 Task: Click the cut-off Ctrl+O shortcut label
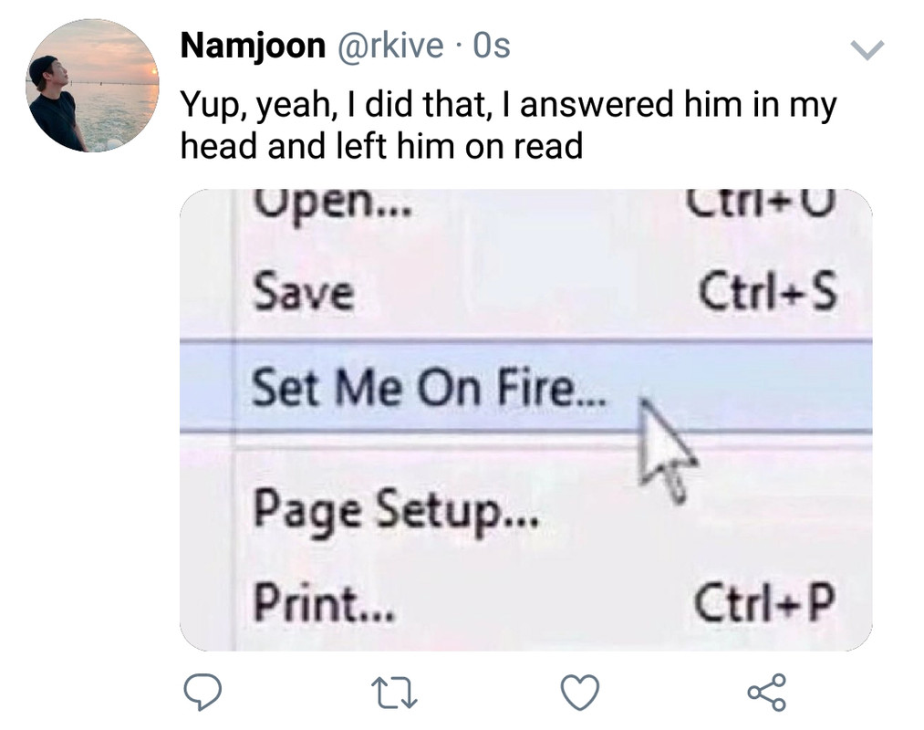pos(762,203)
